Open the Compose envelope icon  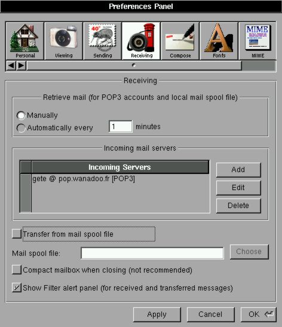pos(180,41)
